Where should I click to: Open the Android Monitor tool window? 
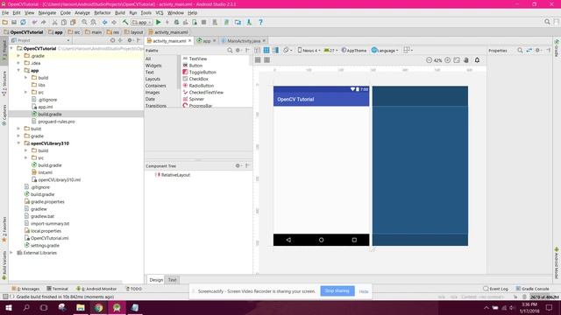(96, 289)
